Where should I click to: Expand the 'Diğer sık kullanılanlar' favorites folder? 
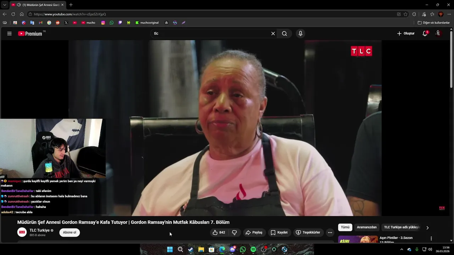433,23
